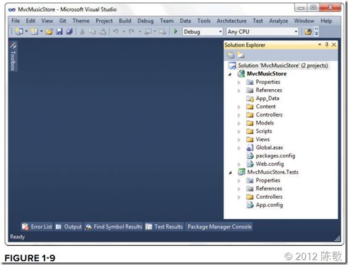Screen dimensions: 348x265
Task: Select Properties under the MvcMusicStore project
Action: (x=268, y=82)
